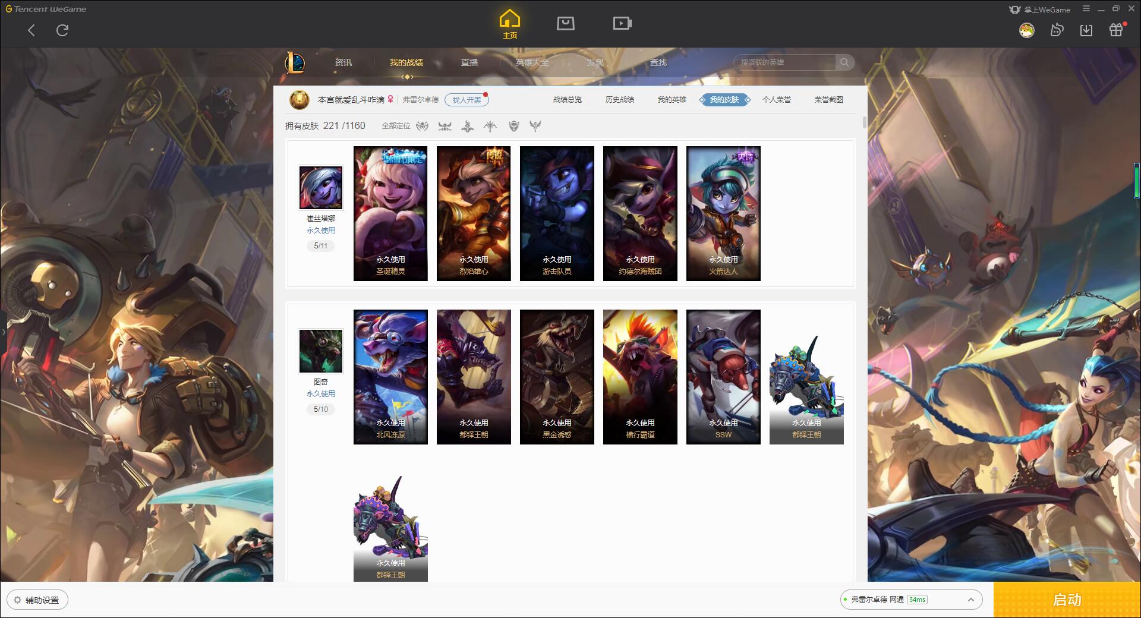Switch to the 资讯 news tab
Viewport: 1141px width, 618px height.
pyautogui.click(x=343, y=62)
